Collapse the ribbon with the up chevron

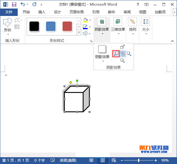[x=172, y=41]
